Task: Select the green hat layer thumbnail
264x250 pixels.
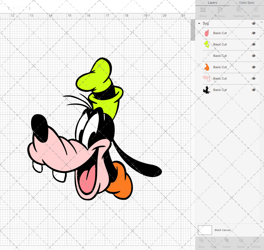Action: coord(207,44)
